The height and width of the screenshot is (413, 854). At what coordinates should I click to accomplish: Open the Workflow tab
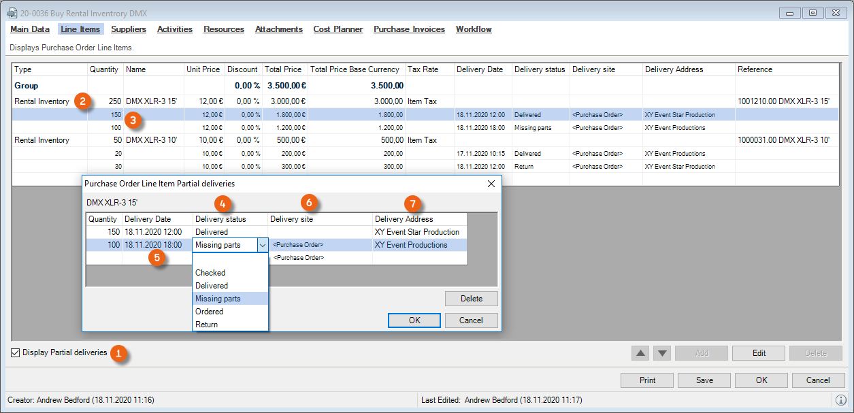click(474, 29)
